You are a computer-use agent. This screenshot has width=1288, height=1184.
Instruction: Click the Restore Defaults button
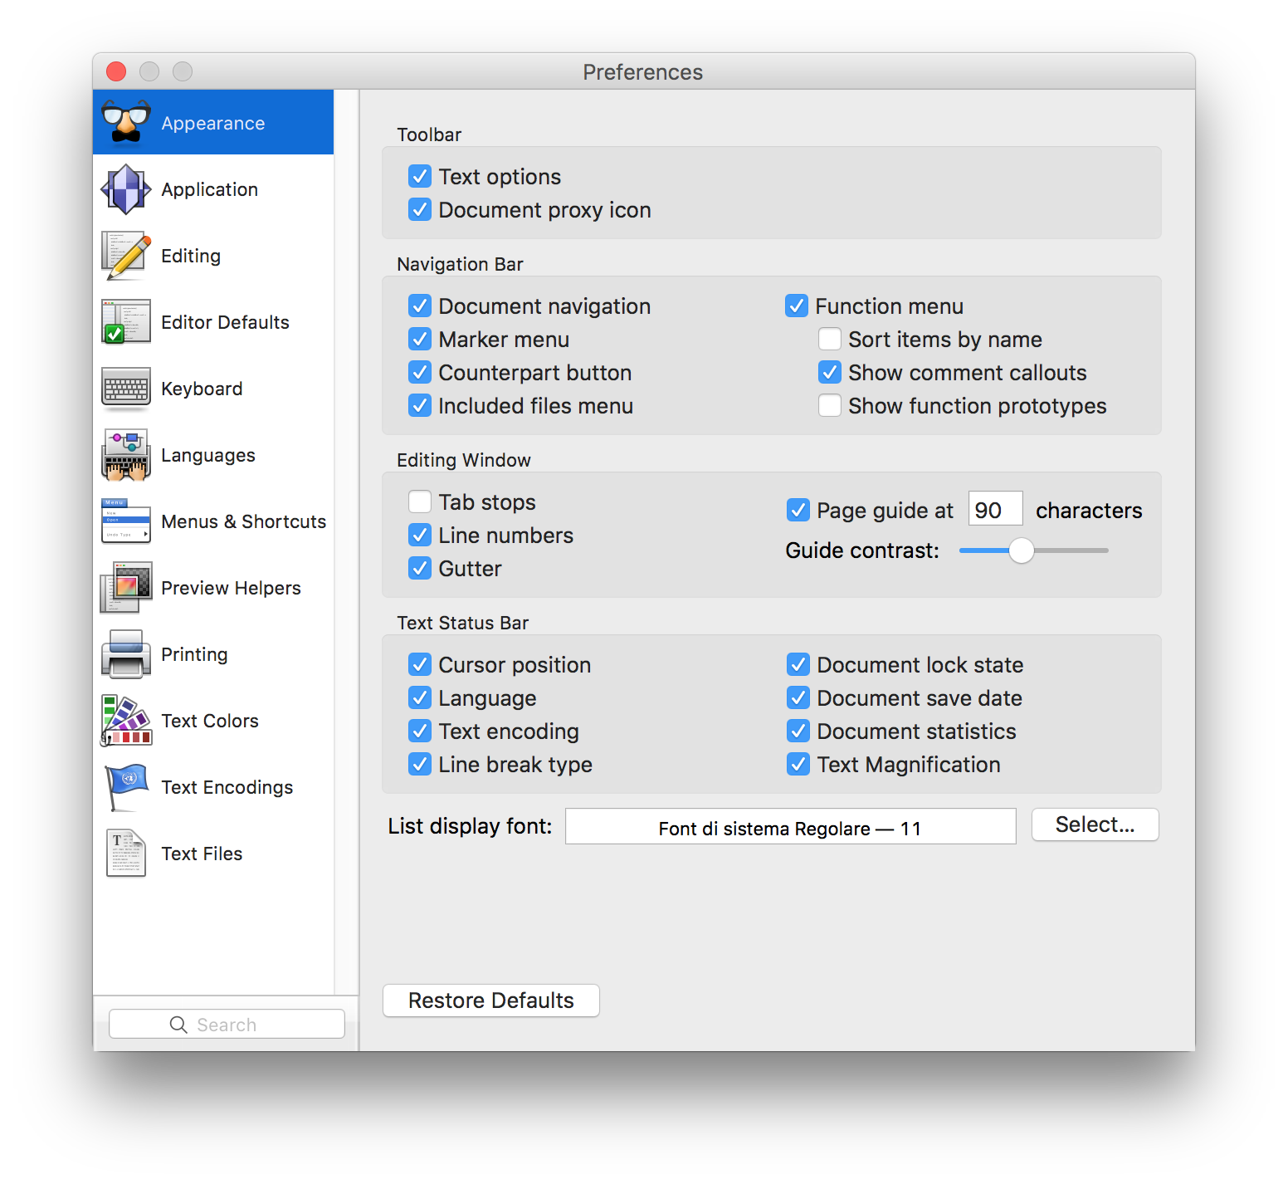tap(491, 1001)
